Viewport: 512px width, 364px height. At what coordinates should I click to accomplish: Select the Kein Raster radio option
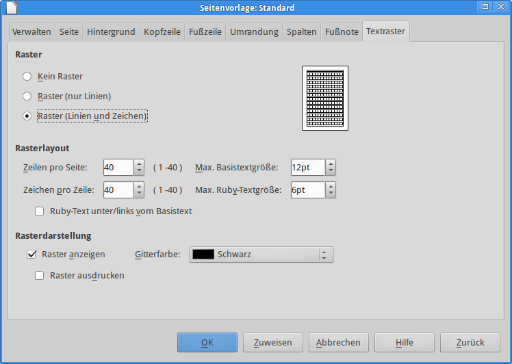point(27,77)
